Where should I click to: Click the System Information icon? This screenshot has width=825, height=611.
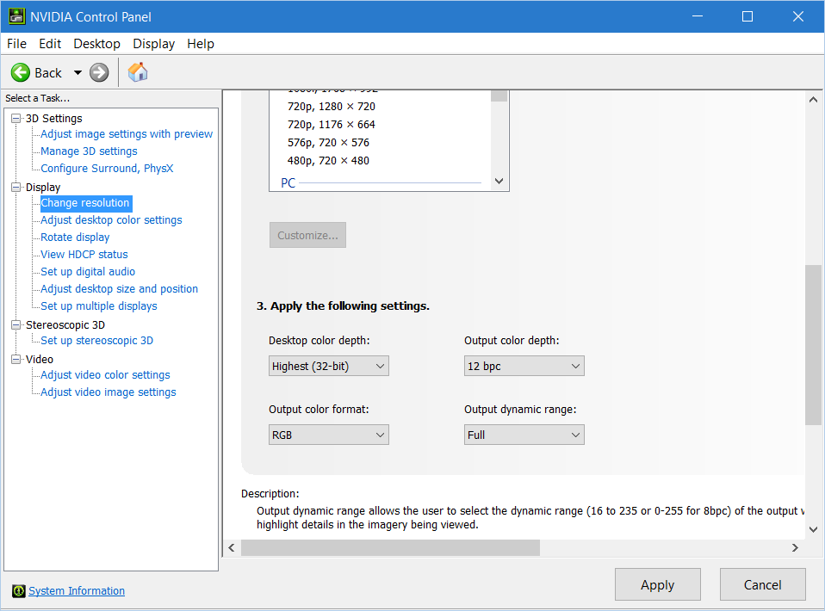[18, 591]
